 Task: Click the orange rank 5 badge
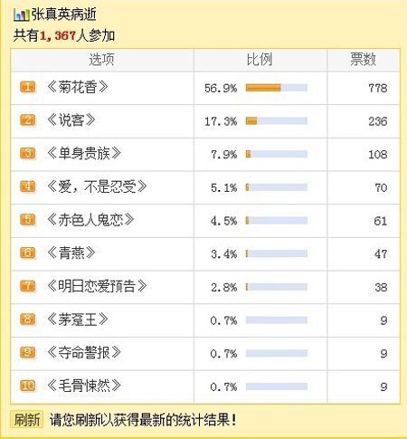[28, 220]
